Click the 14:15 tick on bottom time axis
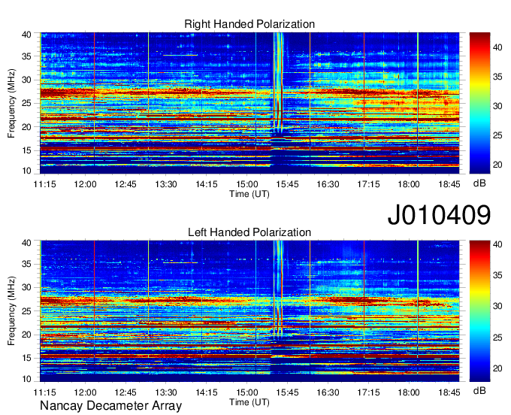Viewport: 511px width, 415px height. (x=207, y=392)
